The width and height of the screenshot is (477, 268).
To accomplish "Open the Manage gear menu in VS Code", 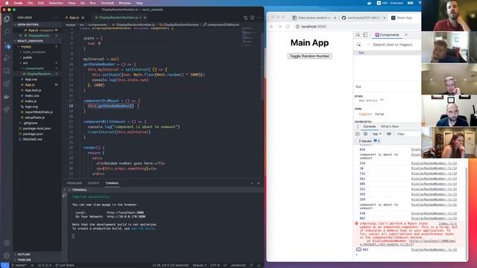I will (x=7, y=255).
